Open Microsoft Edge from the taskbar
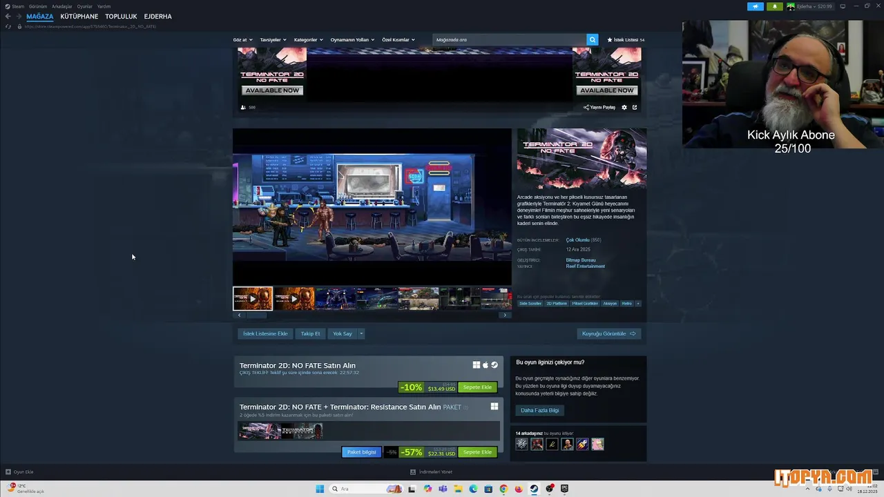The height and width of the screenshot is (497, 884). click(473, 489)
